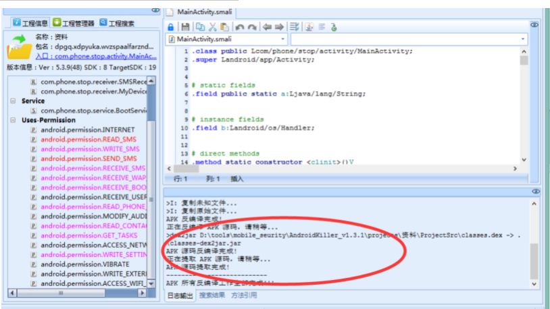The image size is (550, 309).
Task: Switch to the 工程信息 tab
Action: click(x=30, y=23)
